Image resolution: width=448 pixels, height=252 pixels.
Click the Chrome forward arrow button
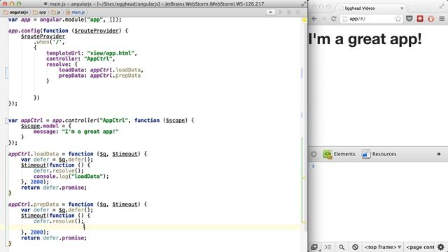(x=323, y=19)
